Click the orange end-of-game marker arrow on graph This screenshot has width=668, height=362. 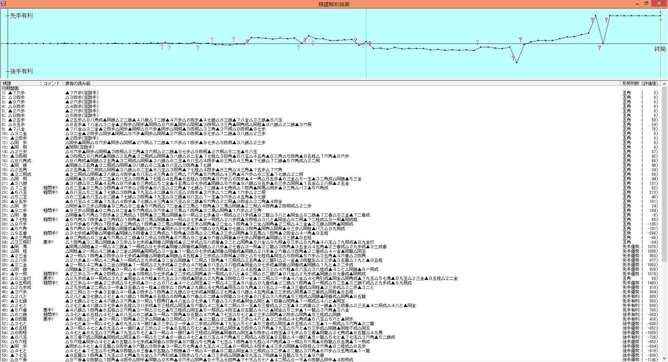point(660,13)
